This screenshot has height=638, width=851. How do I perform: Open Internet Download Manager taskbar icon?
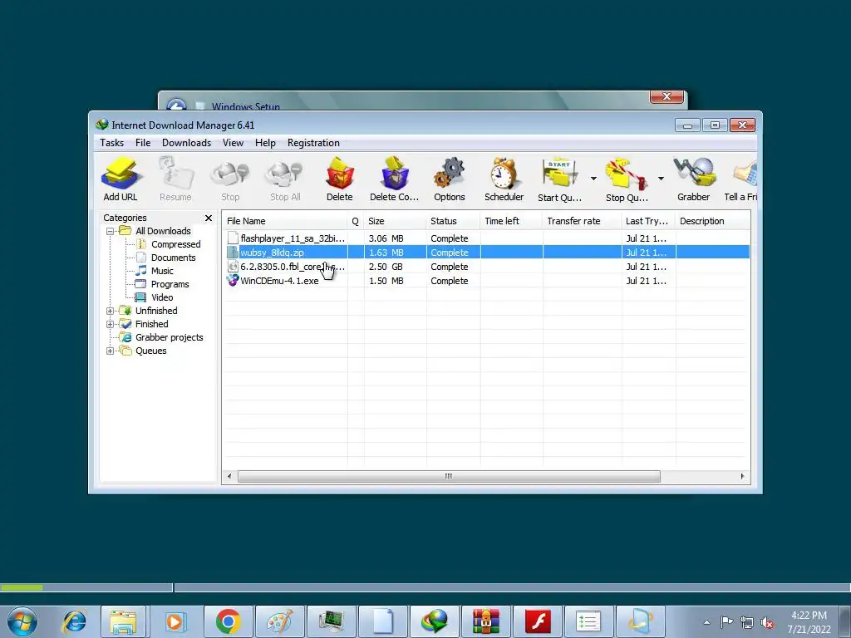point(434,621)
